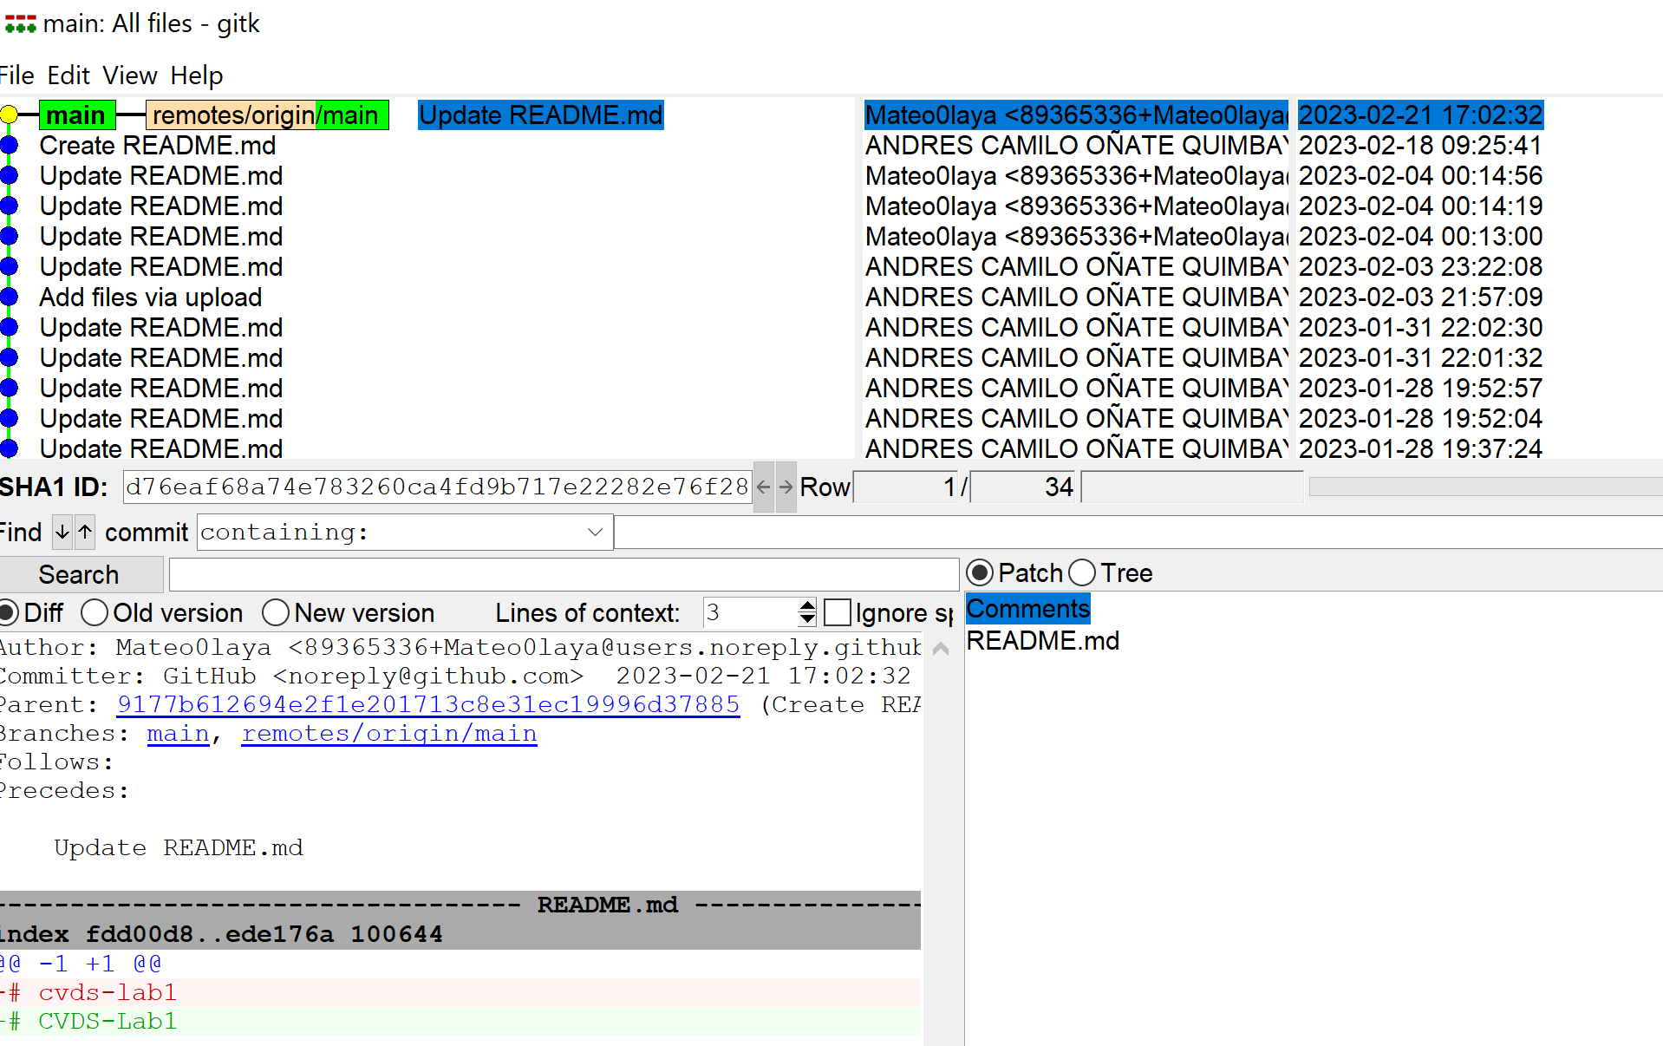Click the right history navigation arrow beside SHA1 field
The width and height of the screenshot is (1663, 1046).
point(786,487)
